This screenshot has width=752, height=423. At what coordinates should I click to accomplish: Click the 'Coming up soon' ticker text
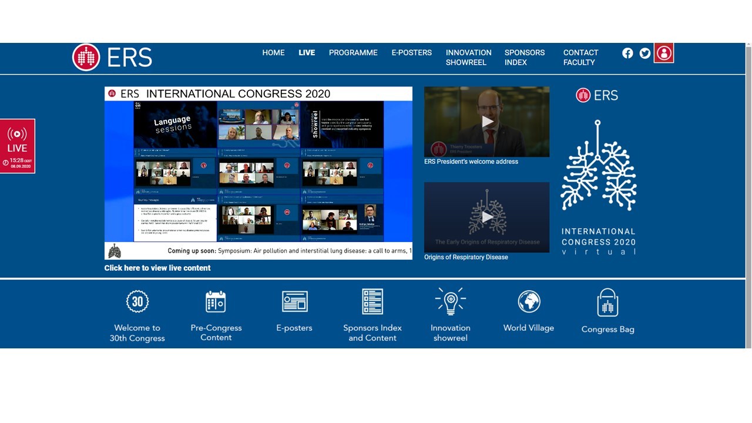coord(290,251)
